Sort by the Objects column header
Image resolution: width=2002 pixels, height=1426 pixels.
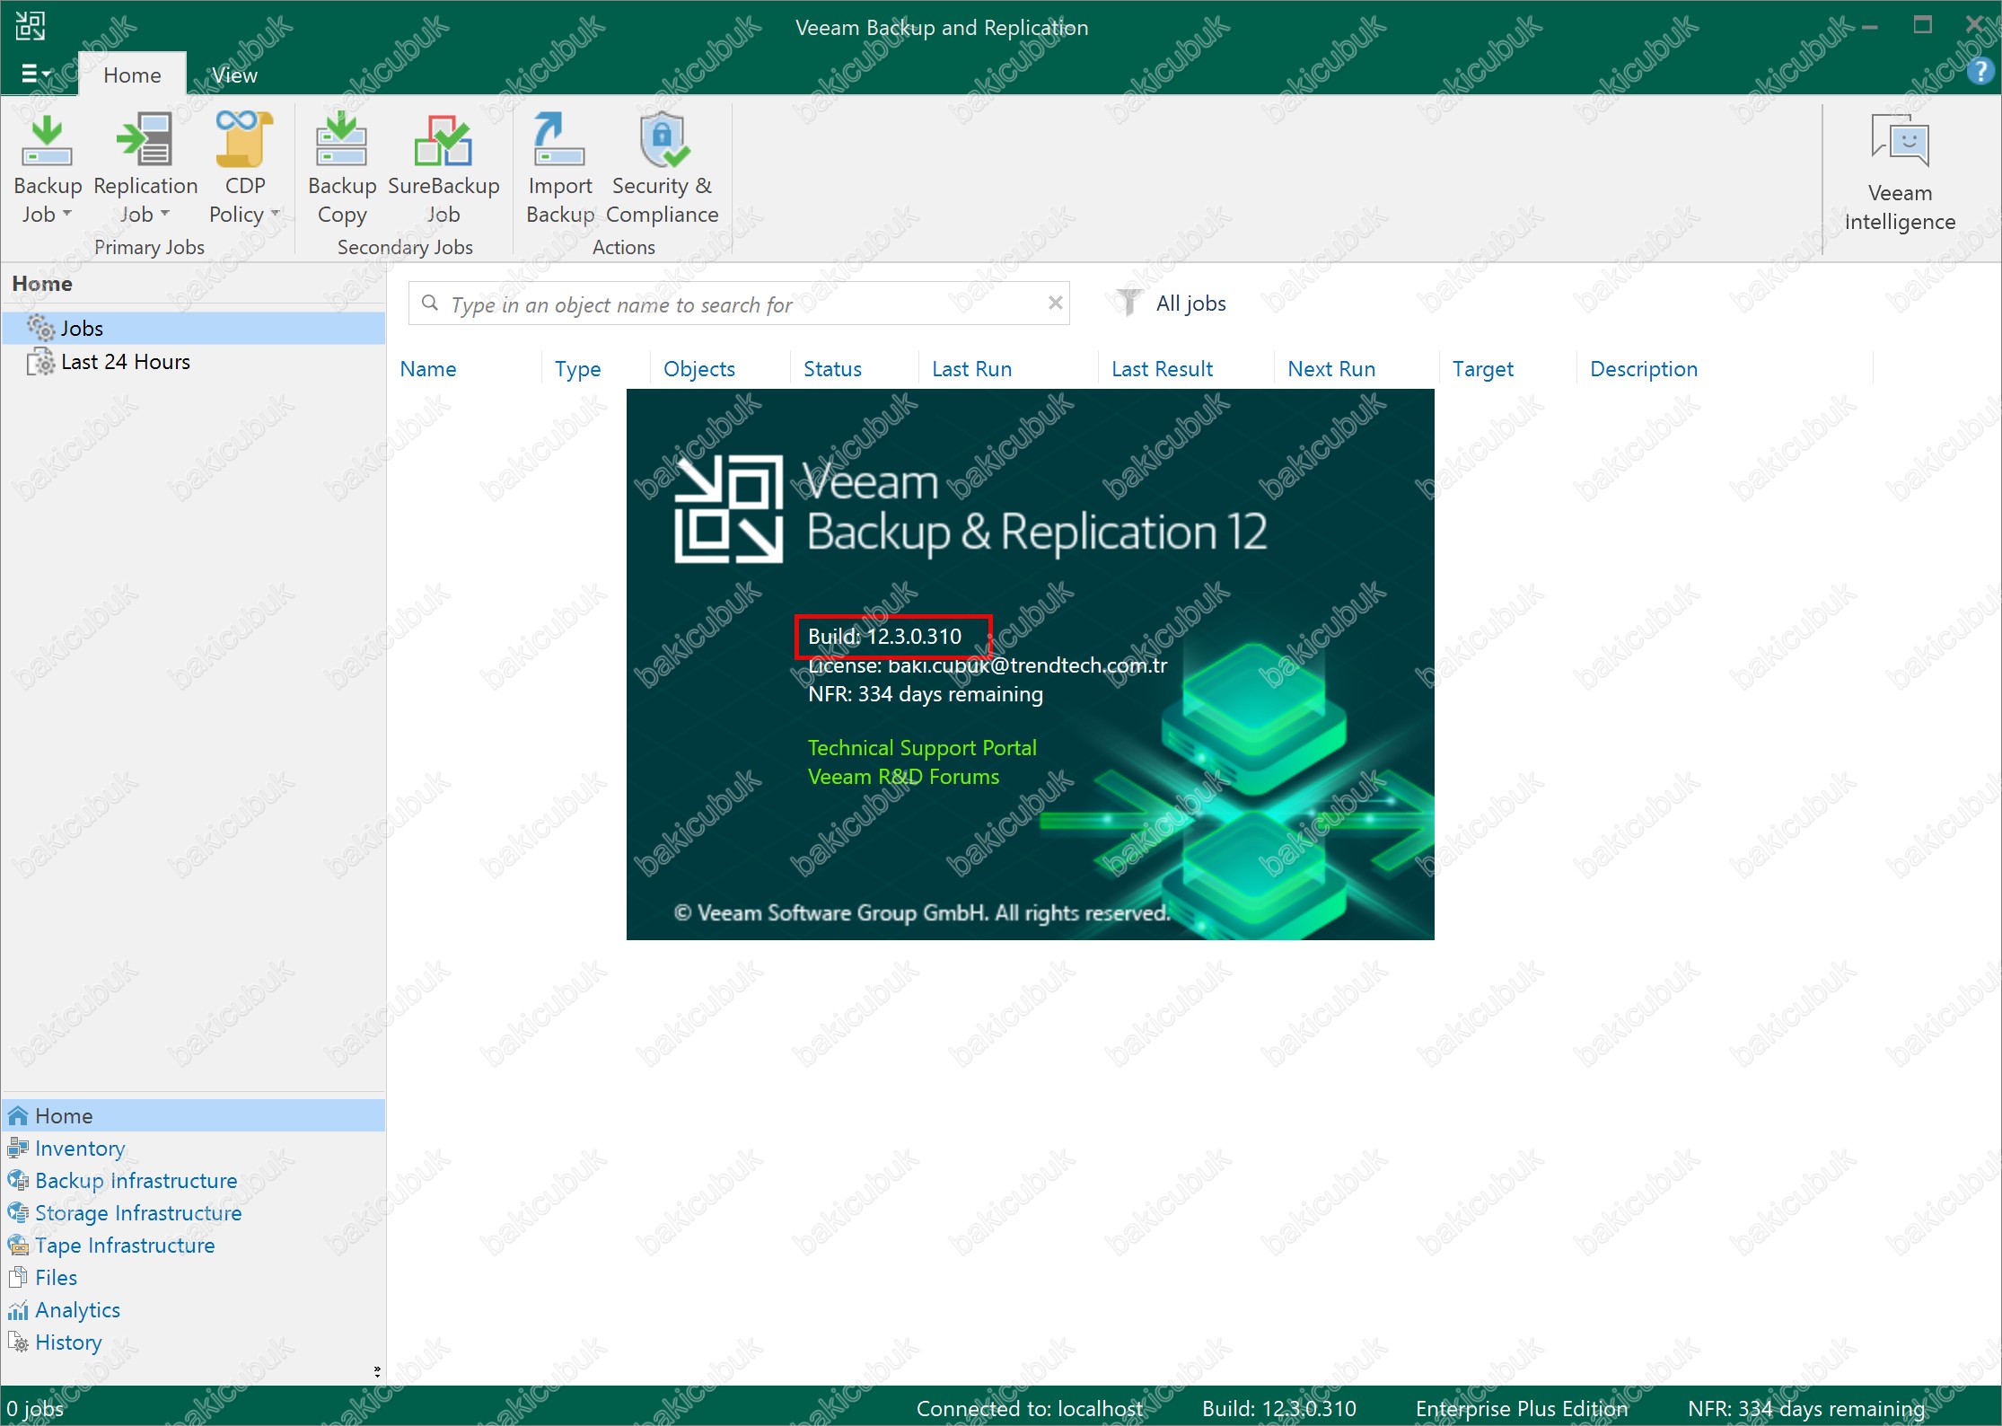[698, 369]
